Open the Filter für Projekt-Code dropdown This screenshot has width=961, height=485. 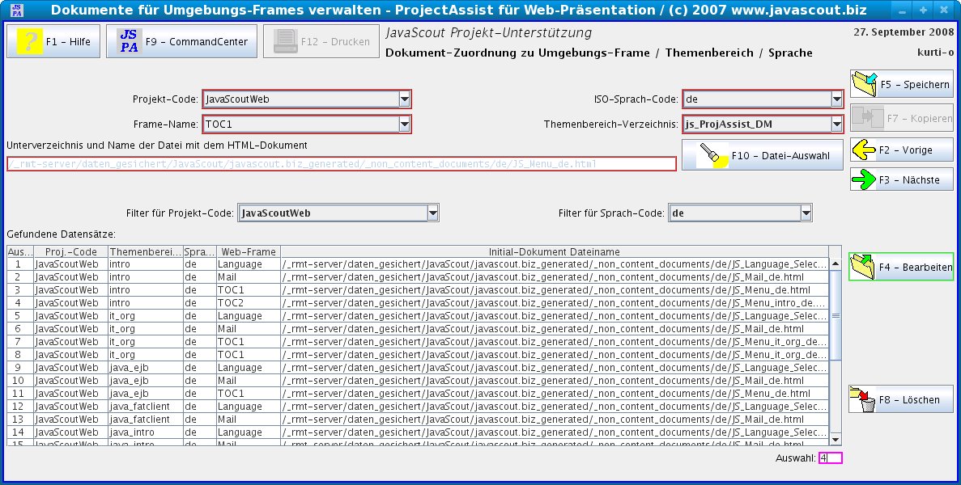pos(432,213)
